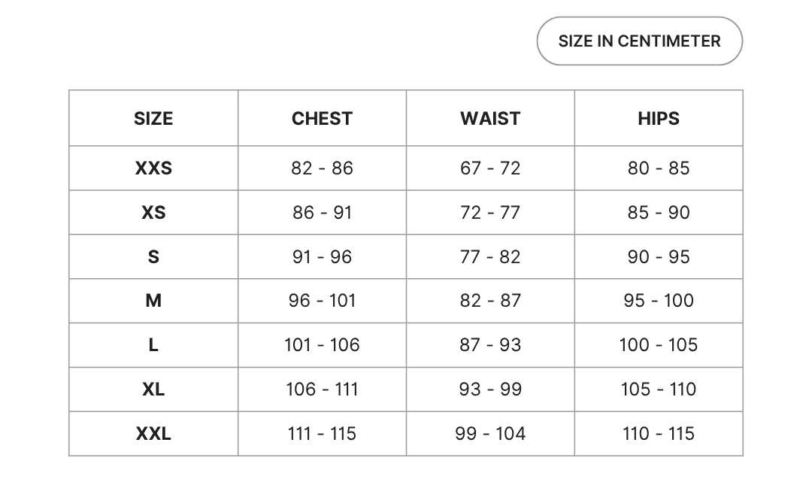Choose the XL size row label

[153, 389]
